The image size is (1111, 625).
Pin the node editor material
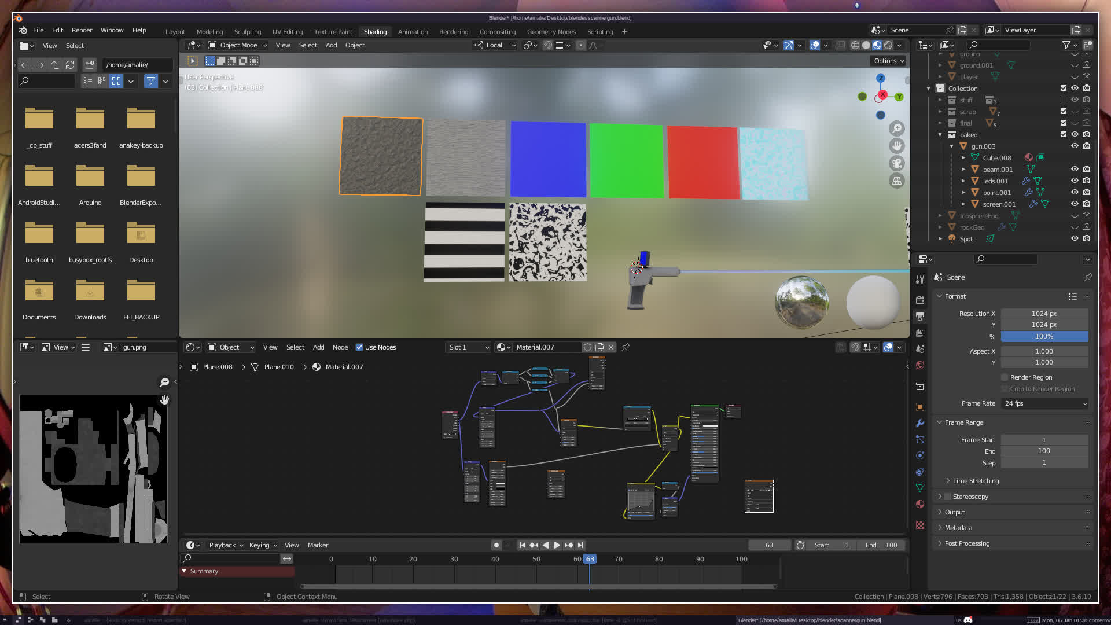click(x=626, y=347)
